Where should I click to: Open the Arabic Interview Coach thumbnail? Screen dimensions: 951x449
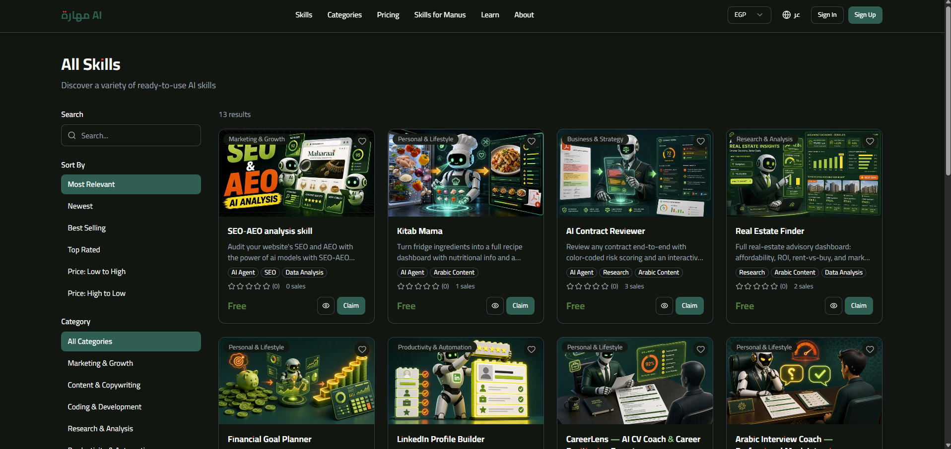[804, 381]
